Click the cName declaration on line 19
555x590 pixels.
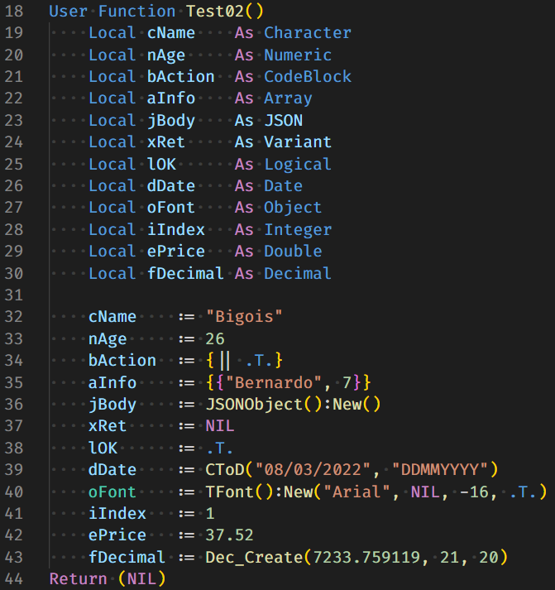(171, 33)
